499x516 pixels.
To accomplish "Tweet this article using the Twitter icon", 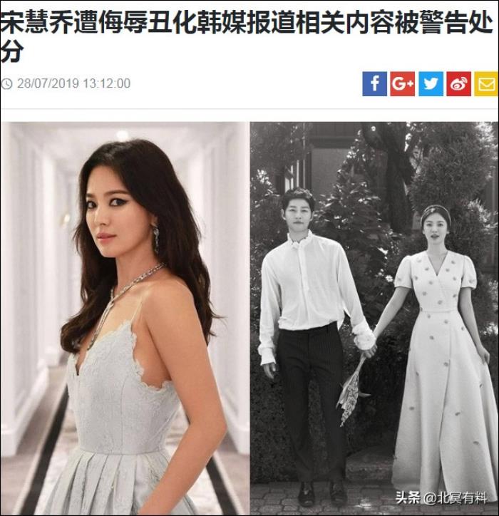I will [431, 83].
